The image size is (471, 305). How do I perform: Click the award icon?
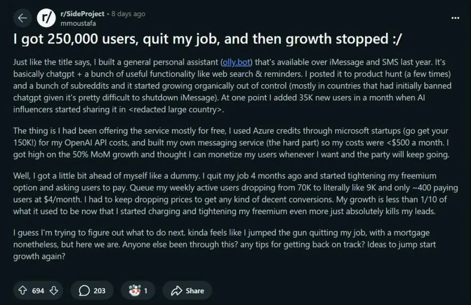coord(134,290)
